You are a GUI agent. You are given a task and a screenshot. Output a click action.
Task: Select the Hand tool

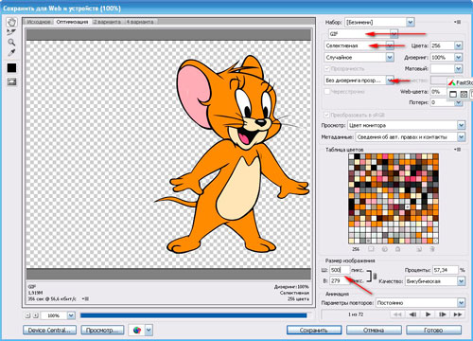11,23
